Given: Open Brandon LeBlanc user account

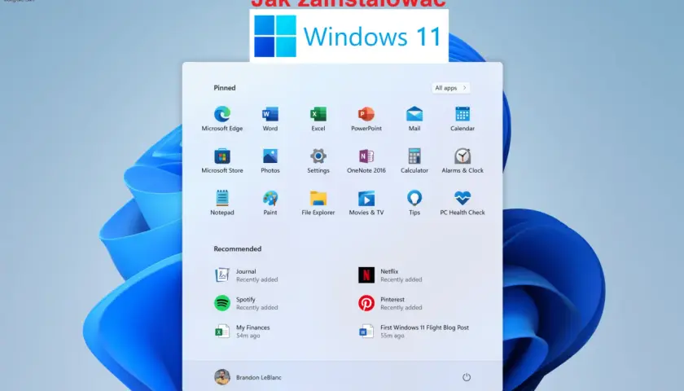Looking at the screenshot, I should pos(248,377).
